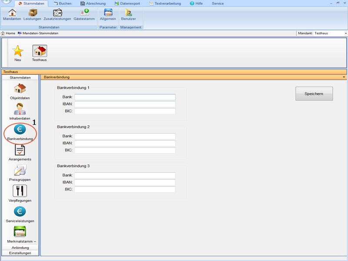Click the IBAN field of Bankverbindung 1

(x=125, y=104)
